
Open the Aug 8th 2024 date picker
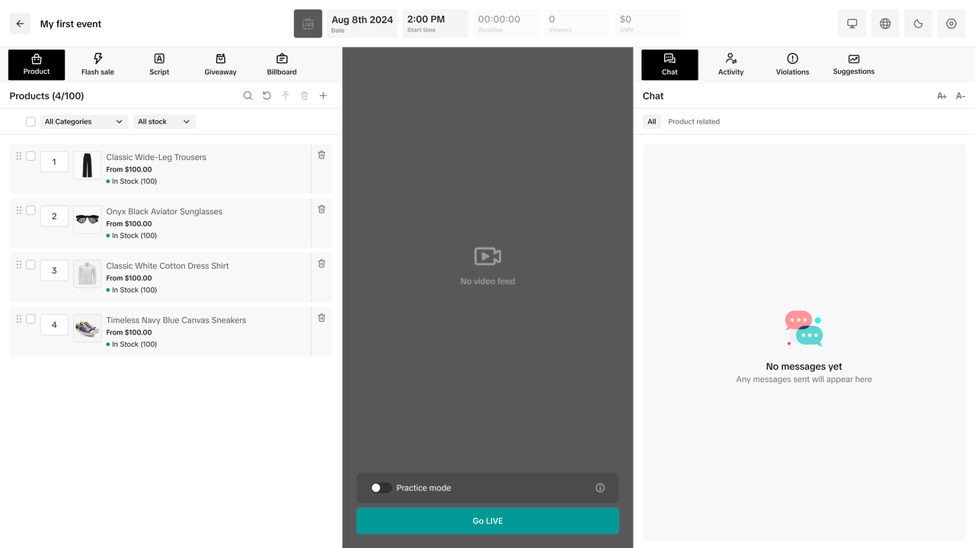point(363,24)
